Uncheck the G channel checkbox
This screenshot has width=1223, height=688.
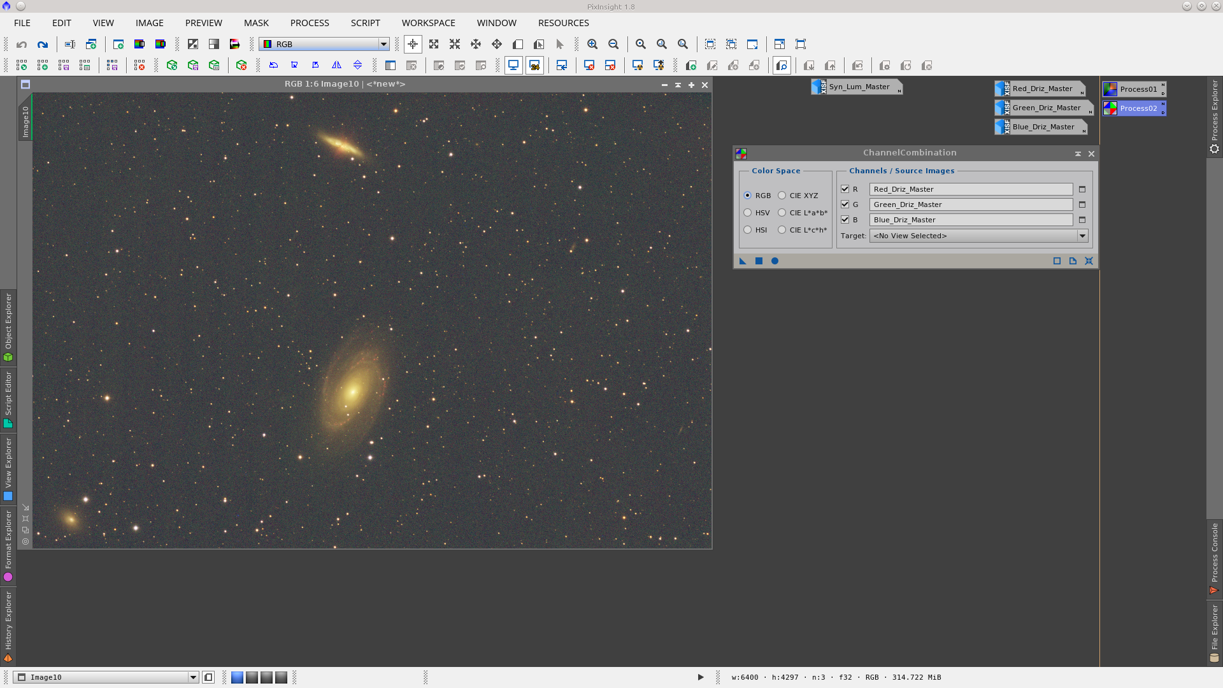point(845,204)
